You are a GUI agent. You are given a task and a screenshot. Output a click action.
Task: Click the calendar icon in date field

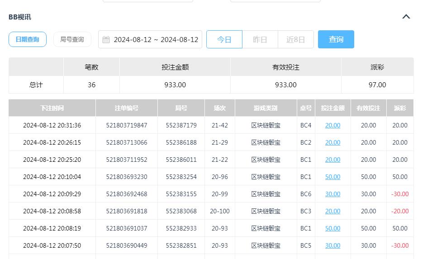(x=106, y=40)
